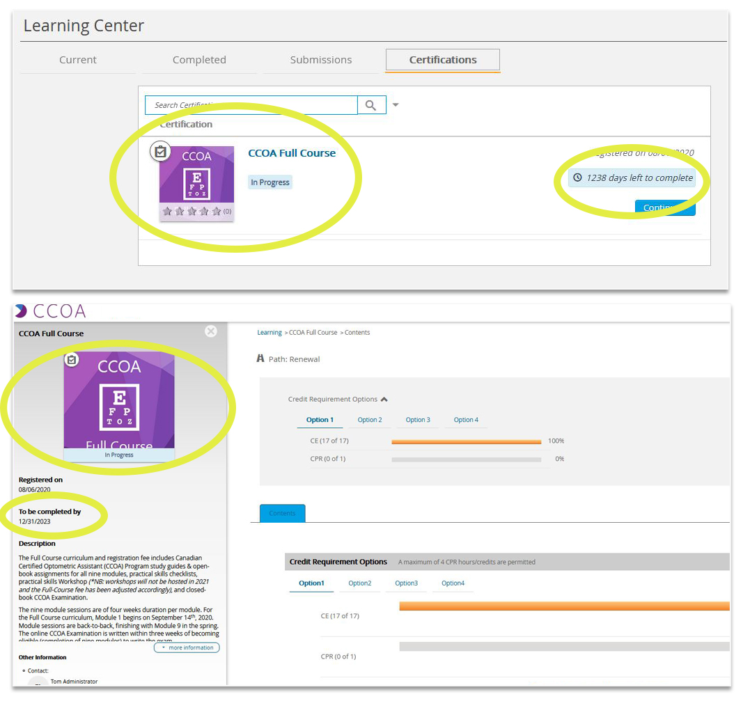Screen dimensions: 750x708
Task: Select the Certifications tab
Action: 443,60
